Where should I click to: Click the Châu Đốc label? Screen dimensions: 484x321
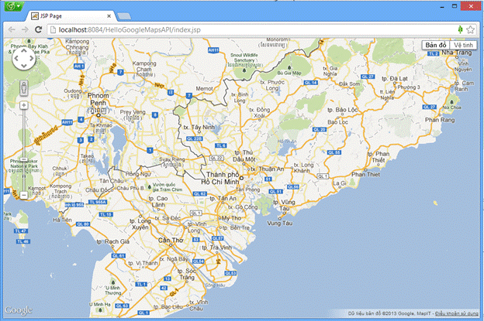(99, 190)
